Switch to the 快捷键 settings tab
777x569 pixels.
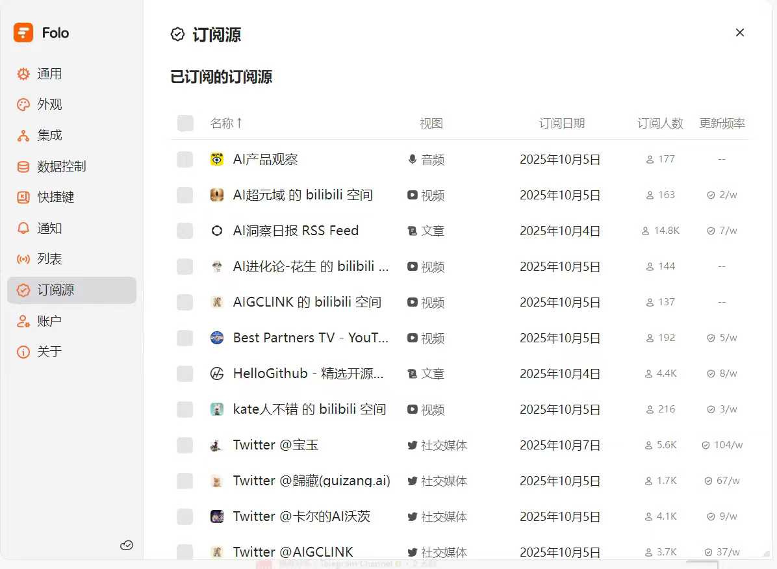[x=55, y=197]
